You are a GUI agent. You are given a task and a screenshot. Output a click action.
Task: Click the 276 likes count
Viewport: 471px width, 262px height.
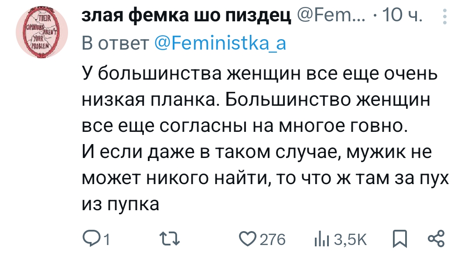[x=273, y=239]
